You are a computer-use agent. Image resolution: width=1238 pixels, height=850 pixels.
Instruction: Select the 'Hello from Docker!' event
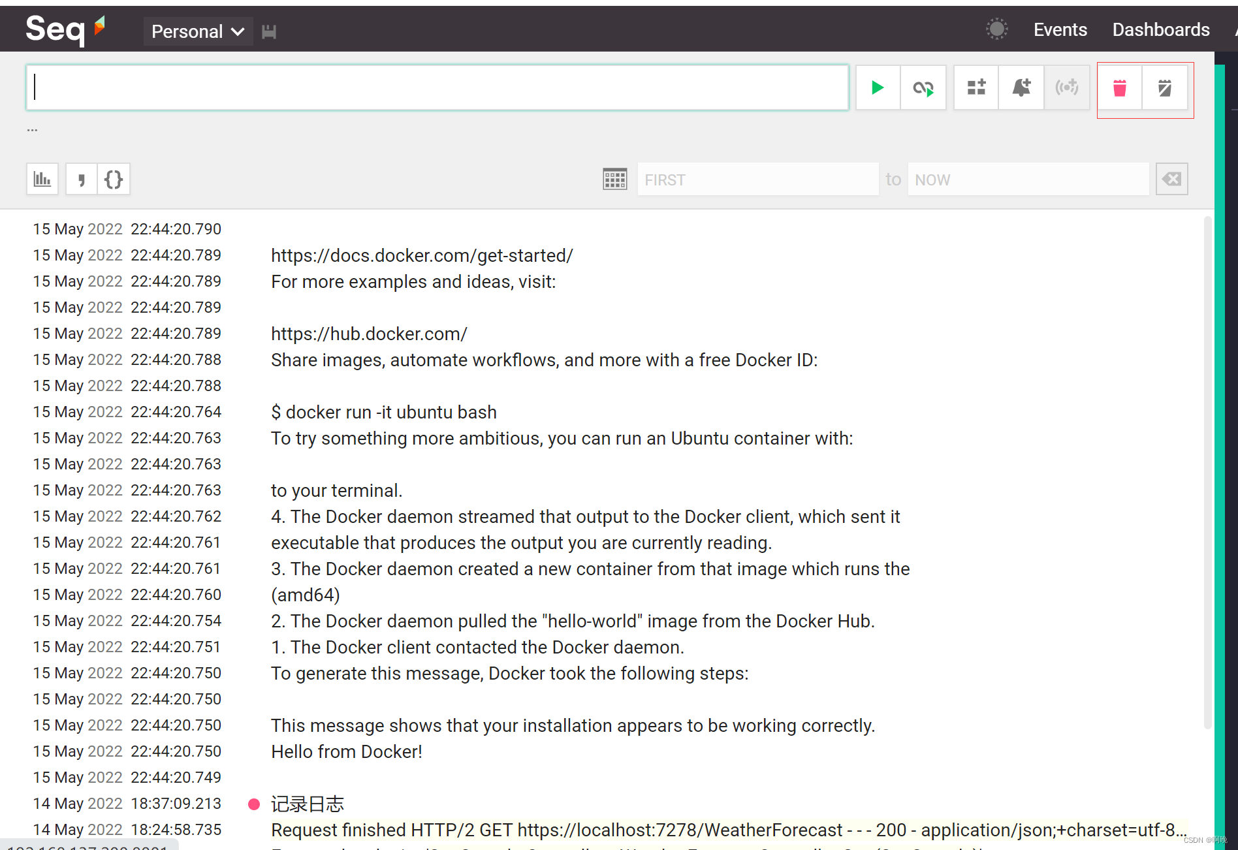coord(346,751)
